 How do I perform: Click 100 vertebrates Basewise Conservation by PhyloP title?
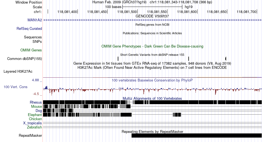(x=152, y=80)
